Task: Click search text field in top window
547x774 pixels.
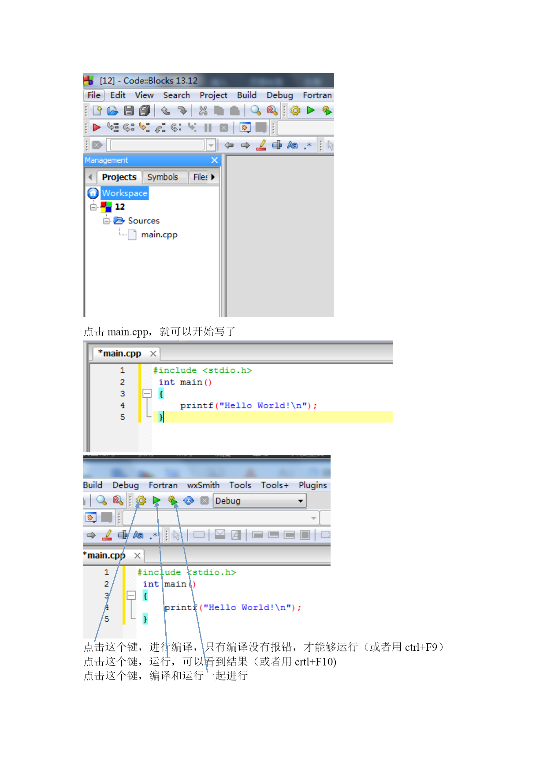Action: tap(157, 145)
